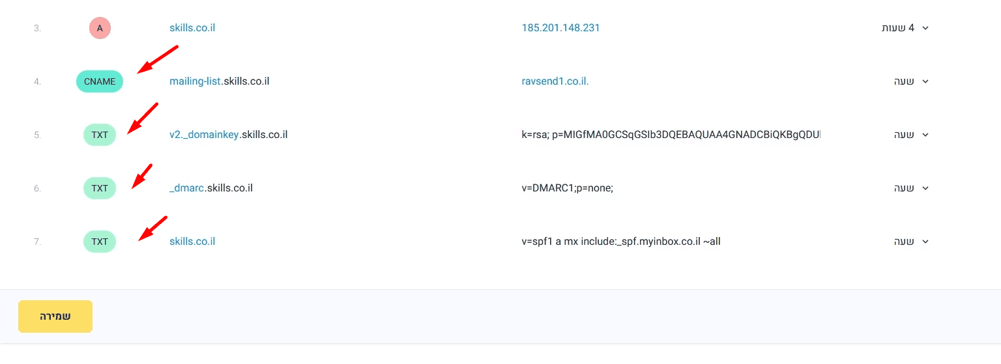Click the CNAME record type badge
Image resolution: width=1001 pixels, height=364 pixels.
100,81
